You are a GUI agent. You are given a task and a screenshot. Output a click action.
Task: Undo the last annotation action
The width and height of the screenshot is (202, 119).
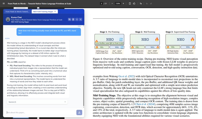tap(147, 4)
